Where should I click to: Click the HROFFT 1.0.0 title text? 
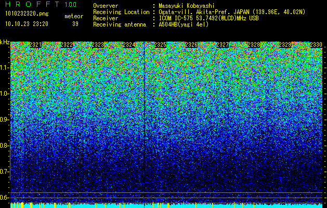point(41,4)
